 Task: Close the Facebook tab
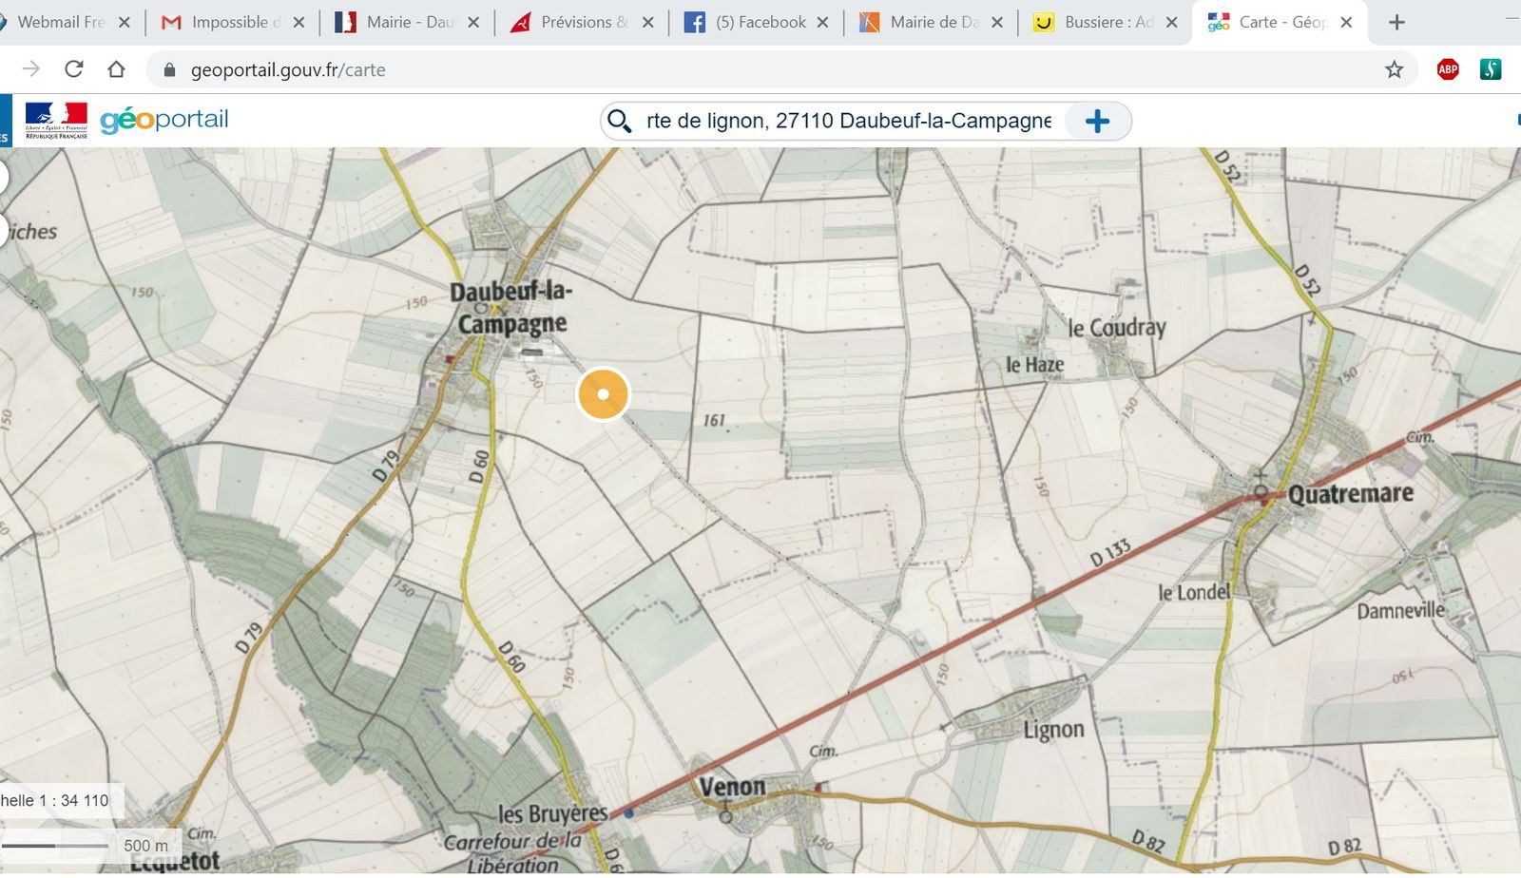tap(822, 22)
